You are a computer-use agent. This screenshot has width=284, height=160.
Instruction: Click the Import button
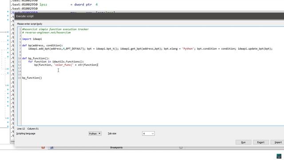[x=278, y=142]
